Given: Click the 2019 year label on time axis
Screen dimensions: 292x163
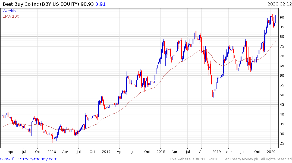Looking at the screenshot, I should tap(216, 152).
